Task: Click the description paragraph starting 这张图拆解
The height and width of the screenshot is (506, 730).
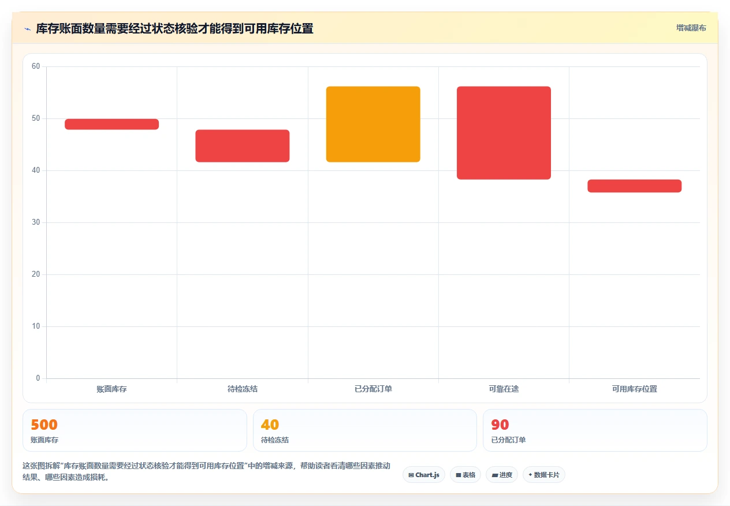Action: point(207,471)
